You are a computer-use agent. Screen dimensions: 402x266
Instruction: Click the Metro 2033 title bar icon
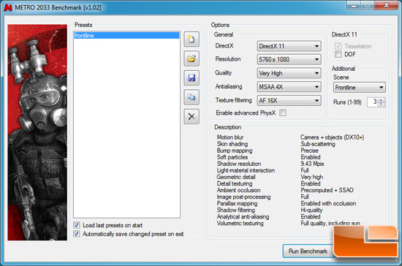click(x=8, y=7)
